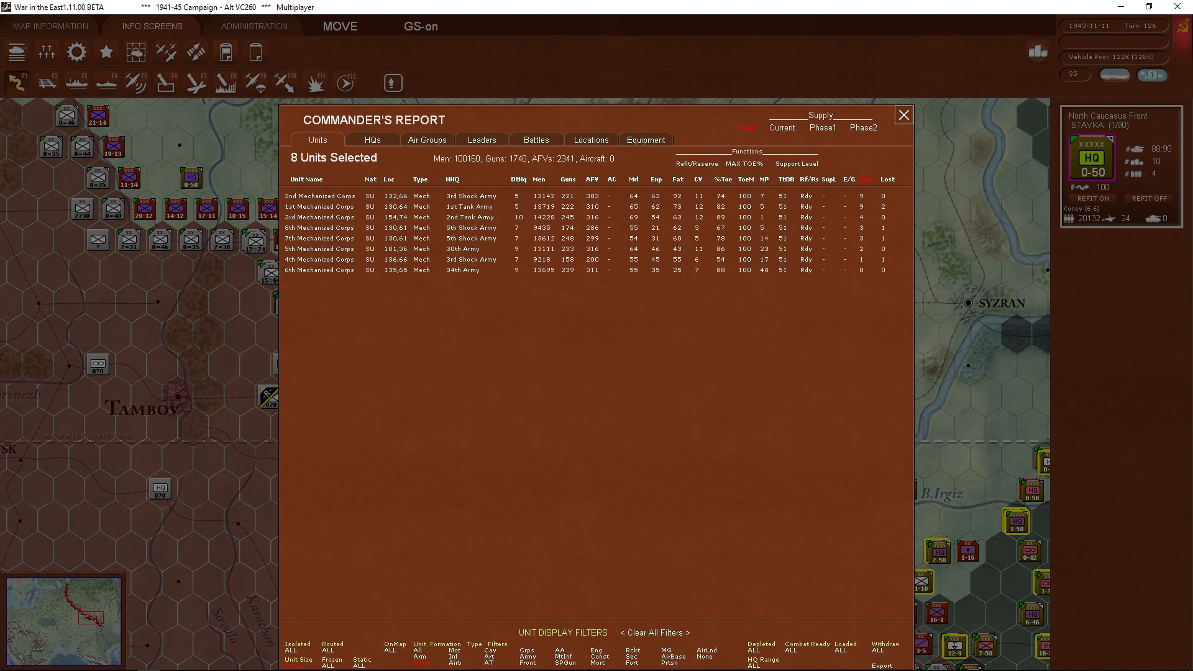1193x671 pixels.
Task: Click the F12 end turn icon
Action: tap(345, 83)
